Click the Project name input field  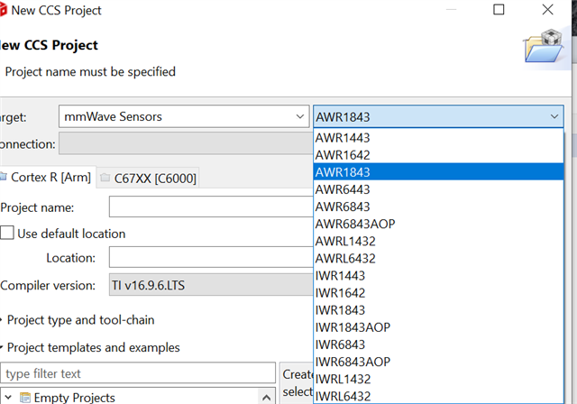[211, 207]
